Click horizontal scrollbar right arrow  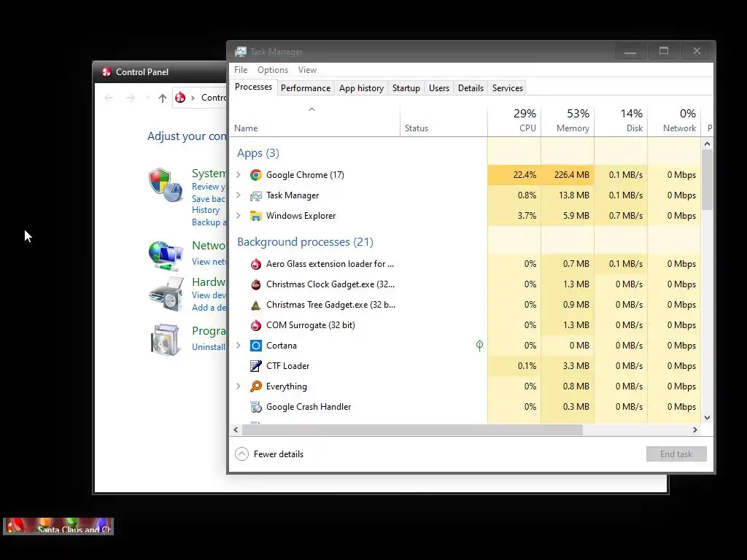pyautogui.click(x=695, y=429)
